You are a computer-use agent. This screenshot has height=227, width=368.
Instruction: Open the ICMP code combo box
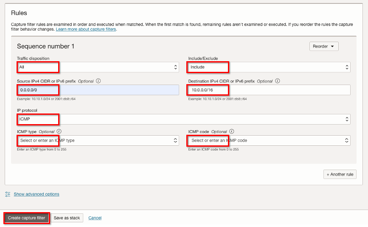click(269, 141)
